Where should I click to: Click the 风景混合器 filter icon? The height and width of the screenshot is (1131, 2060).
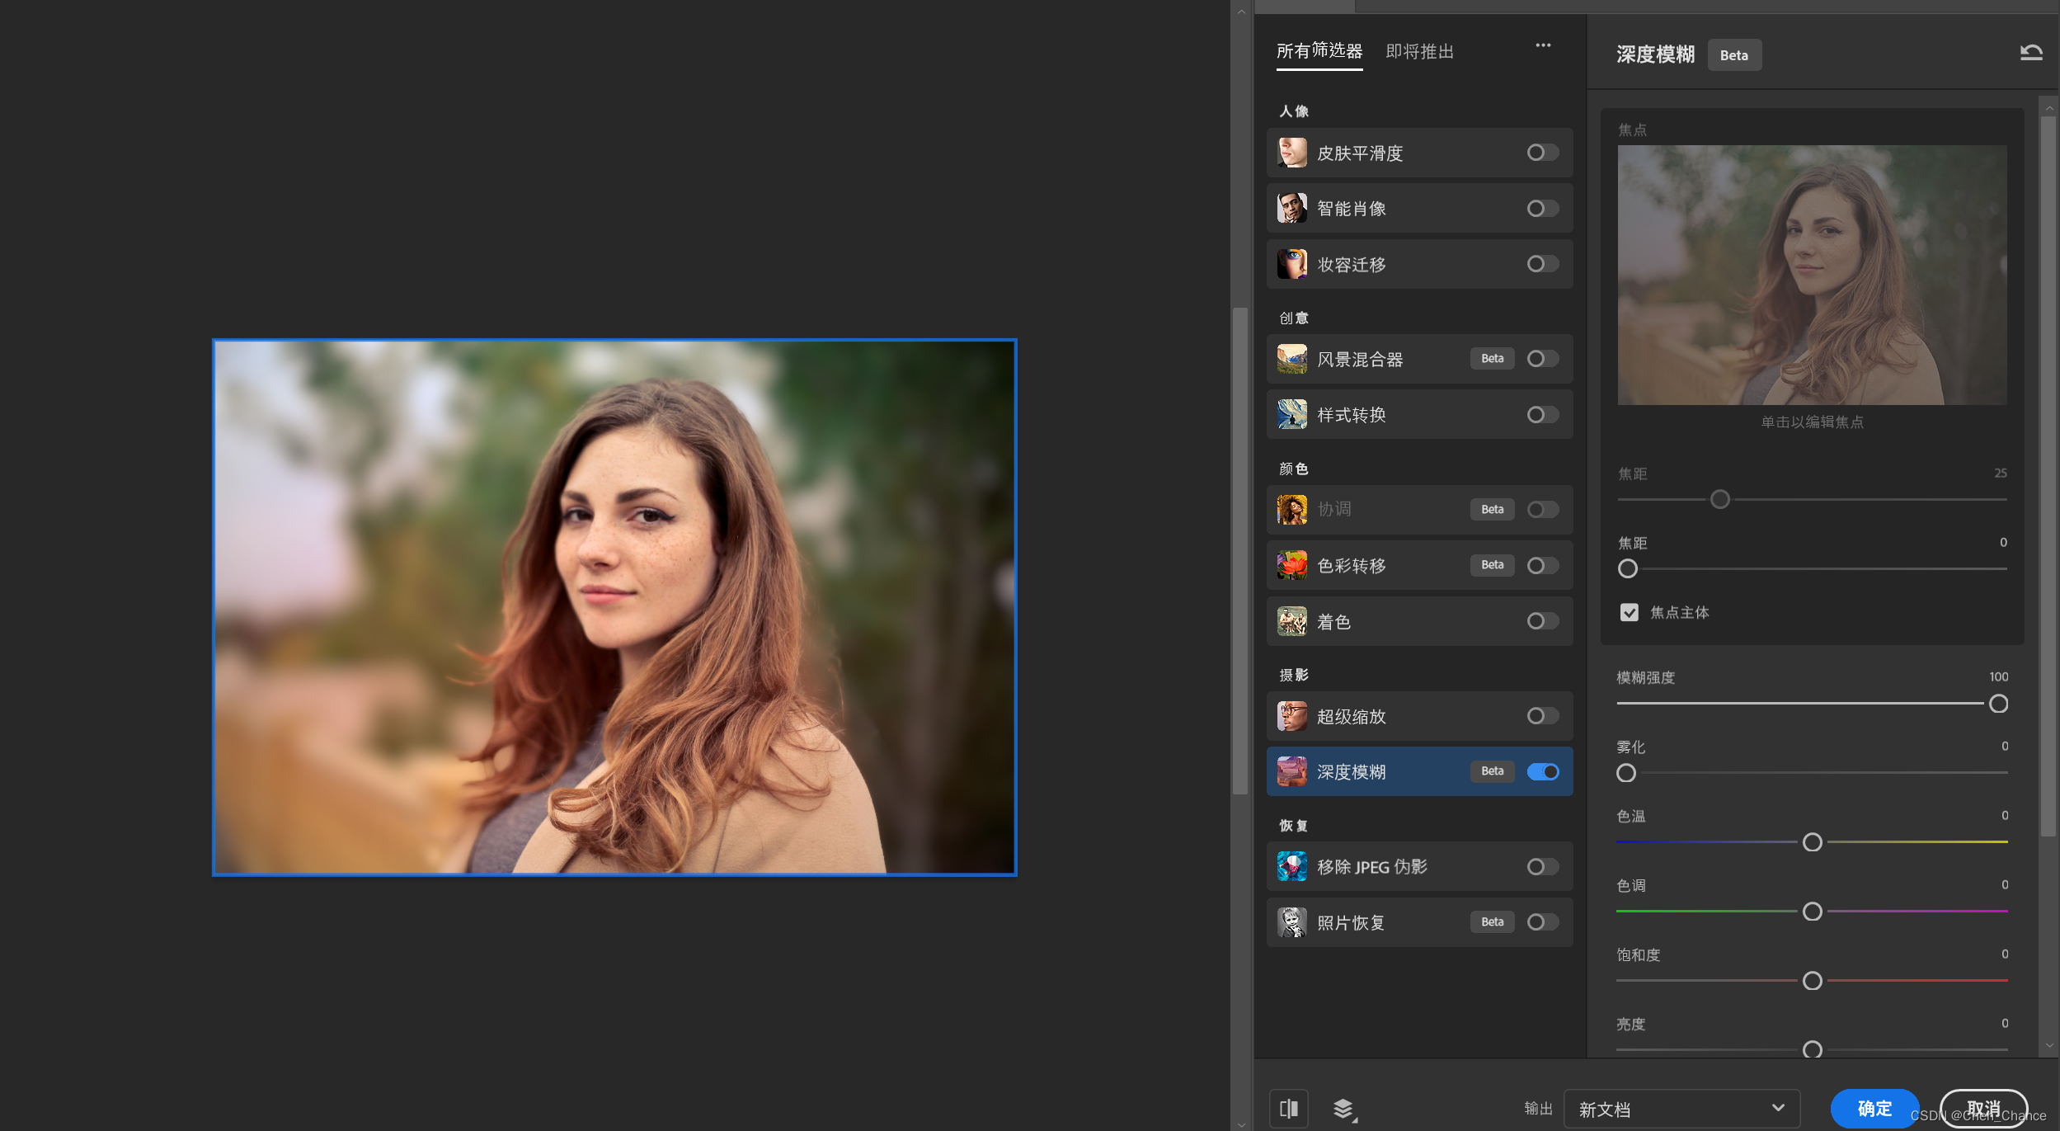[1291, 359]
